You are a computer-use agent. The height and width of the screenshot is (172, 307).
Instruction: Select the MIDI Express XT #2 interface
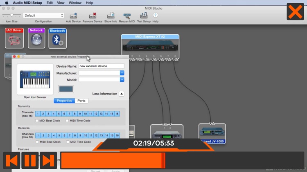(x=150, y=46)
